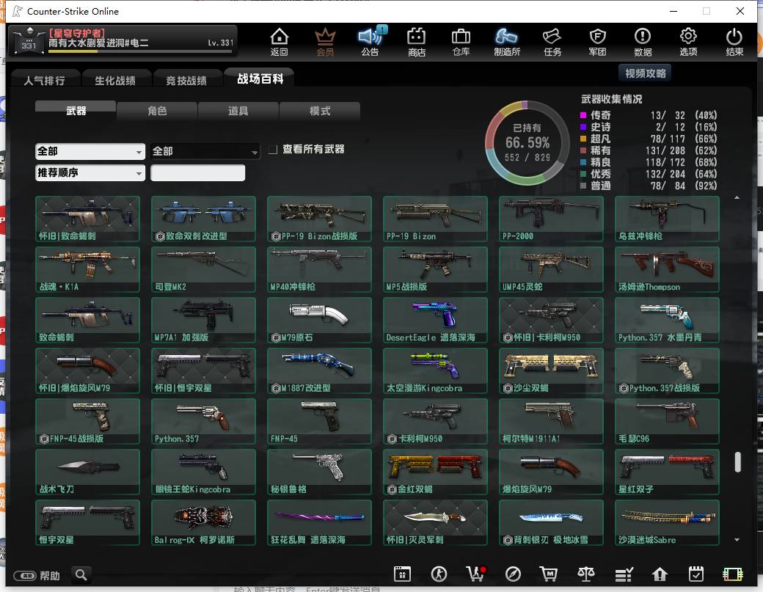The height and width of the screenshot is (592, 763).
Task: Click the 结束 power icon
Action: [734, 42]
